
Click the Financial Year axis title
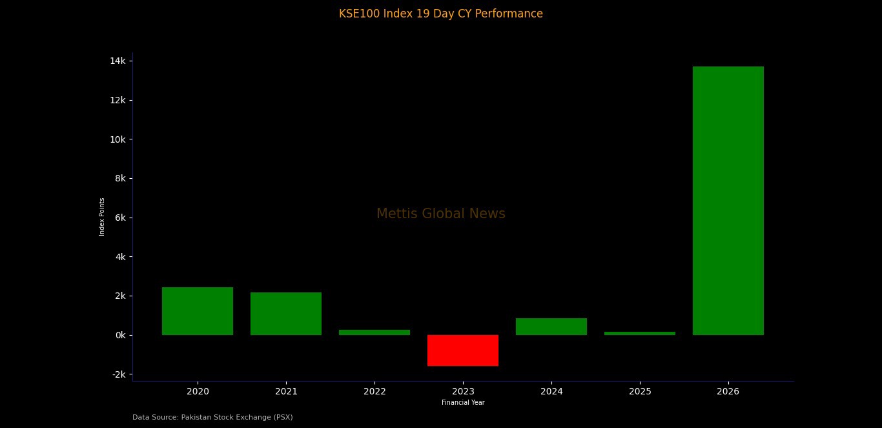(x=463, y=403)
